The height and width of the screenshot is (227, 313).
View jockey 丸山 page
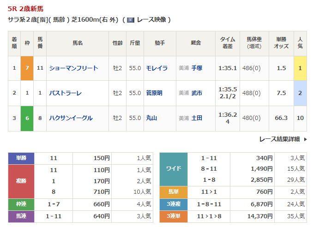click(151, 118)
